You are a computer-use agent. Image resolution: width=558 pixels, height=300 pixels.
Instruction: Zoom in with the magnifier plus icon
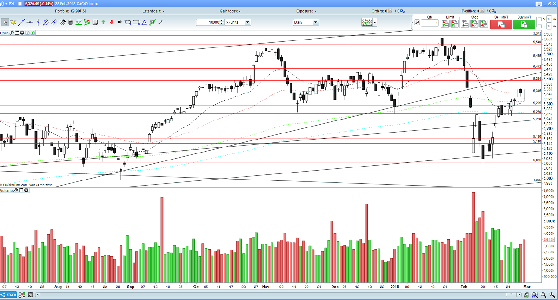[552, 295]
